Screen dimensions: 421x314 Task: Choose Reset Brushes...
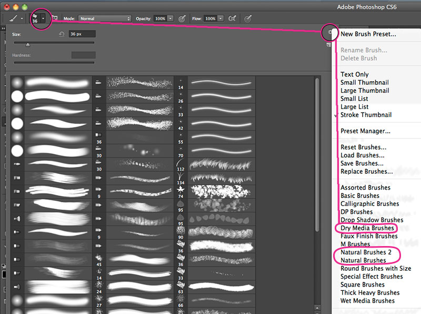363,147
